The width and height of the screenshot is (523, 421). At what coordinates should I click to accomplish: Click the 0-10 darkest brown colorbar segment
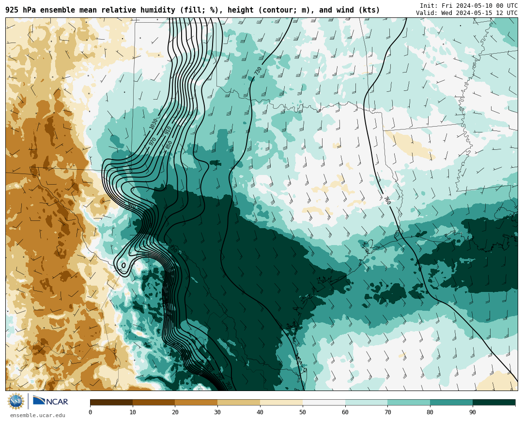[x=111, y=402]
